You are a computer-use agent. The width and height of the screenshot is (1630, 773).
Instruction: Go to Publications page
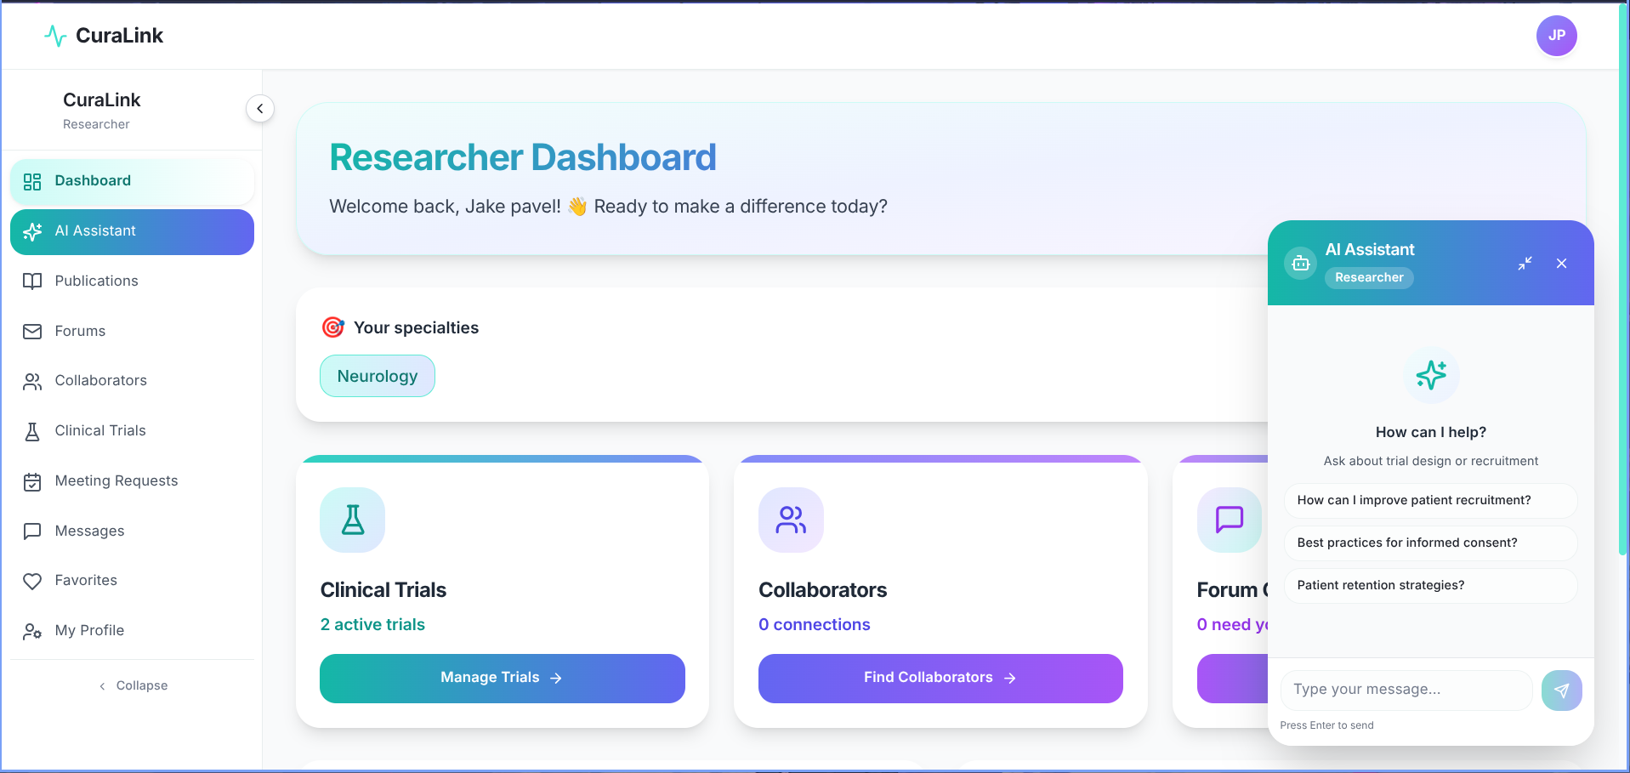[x=132, y=281]
